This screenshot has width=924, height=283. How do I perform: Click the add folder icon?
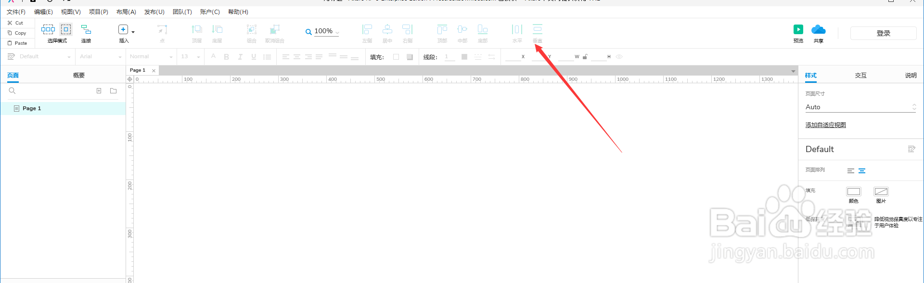(114, 90)
